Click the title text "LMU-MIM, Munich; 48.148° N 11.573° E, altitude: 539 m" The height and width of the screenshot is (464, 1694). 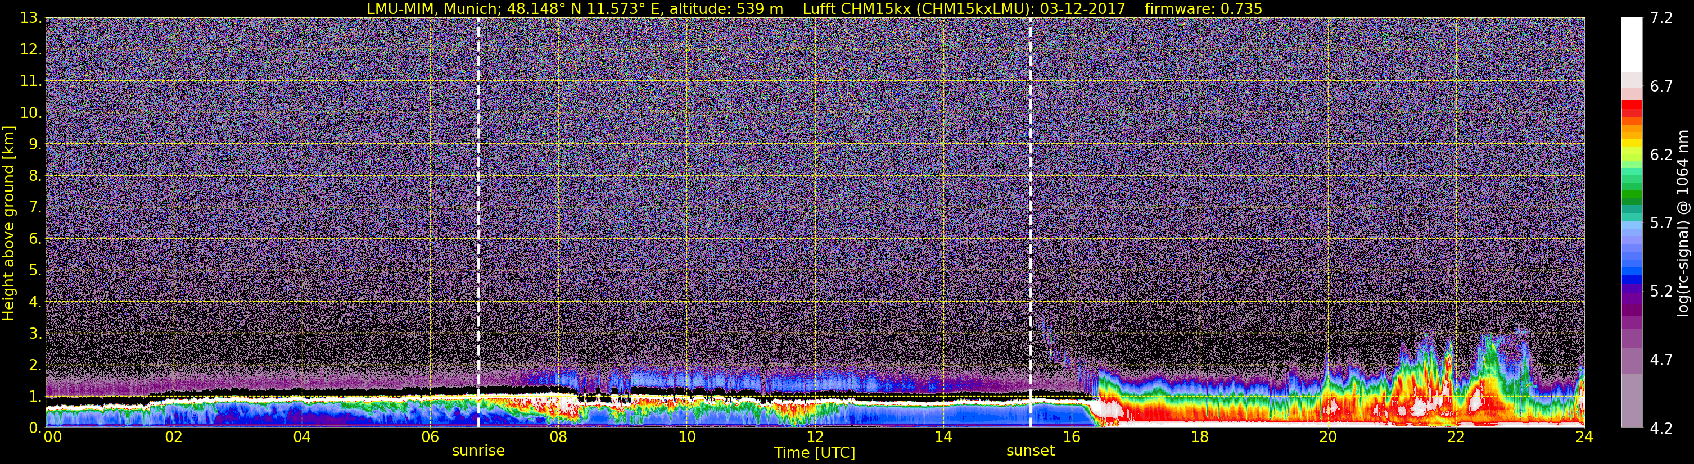tap(575, 8)
